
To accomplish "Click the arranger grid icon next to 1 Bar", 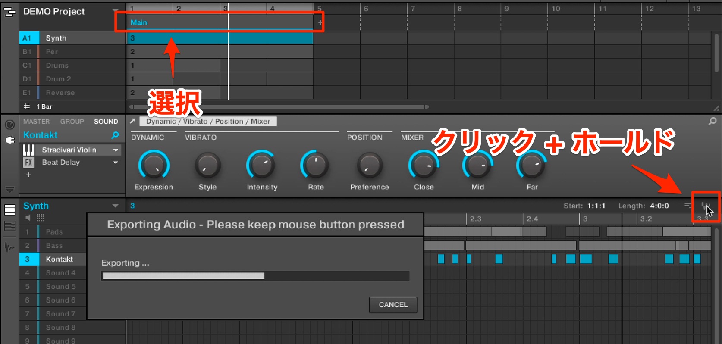I will coord(27,106).
